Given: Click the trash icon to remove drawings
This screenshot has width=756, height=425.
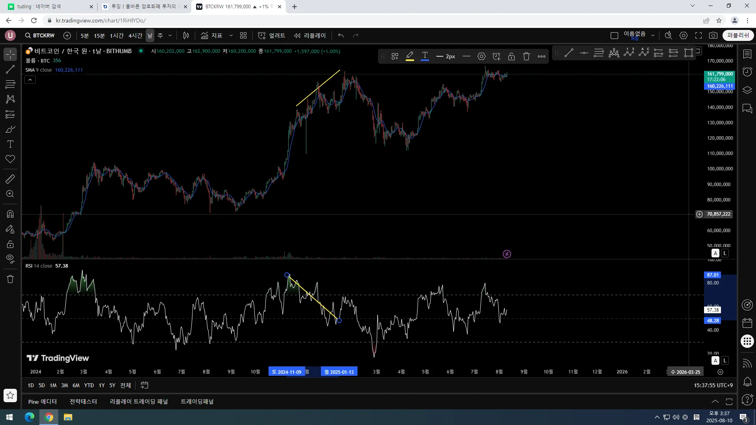Looking at the screenshot, I should click(x=10, y=279).
